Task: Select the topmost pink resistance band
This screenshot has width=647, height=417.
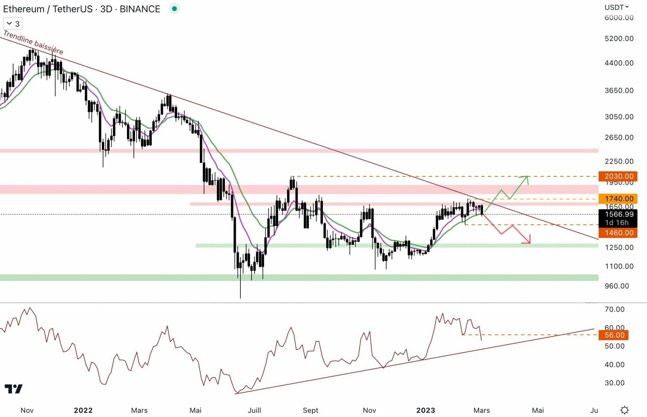Action: click(x=299, y=151)
